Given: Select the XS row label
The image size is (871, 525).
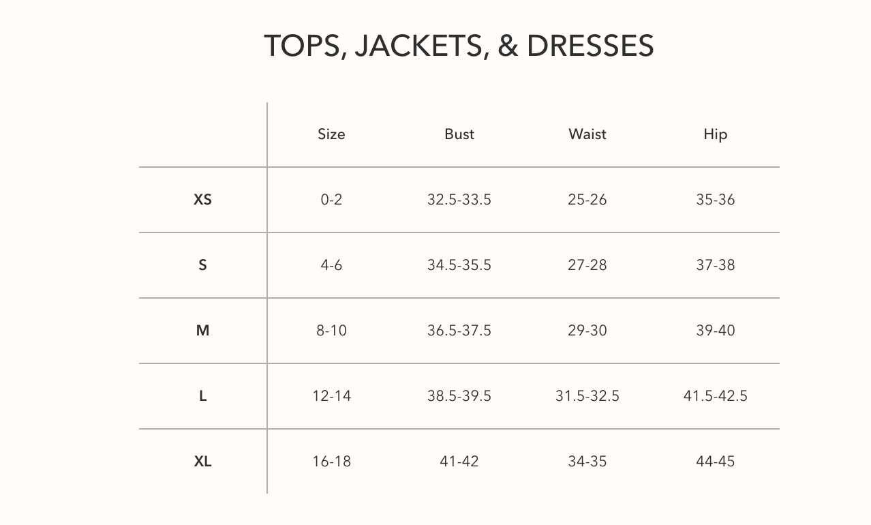Looking at the screenshot, I should [x=202, y=200].
